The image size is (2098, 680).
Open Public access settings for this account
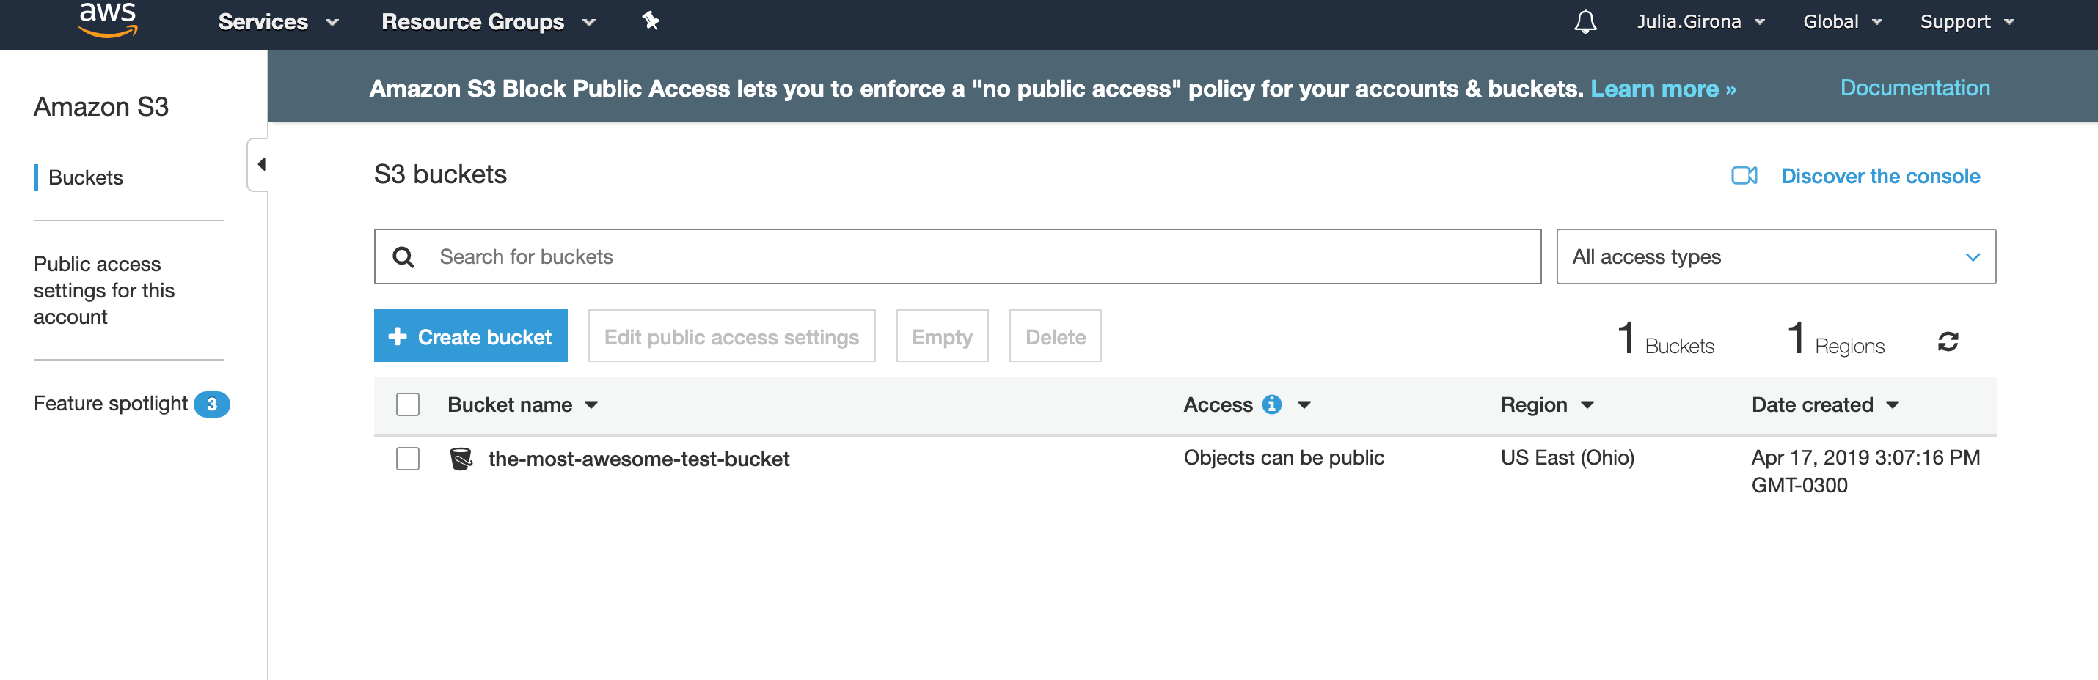103,290
